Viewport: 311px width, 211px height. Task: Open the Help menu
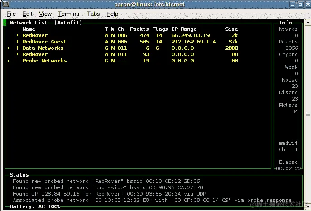(112, 14)
